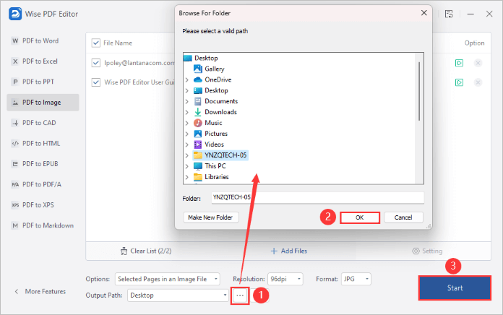
Task: Switch to PDF to PPT
Action: pyautogui.click(x=43, y=82)
